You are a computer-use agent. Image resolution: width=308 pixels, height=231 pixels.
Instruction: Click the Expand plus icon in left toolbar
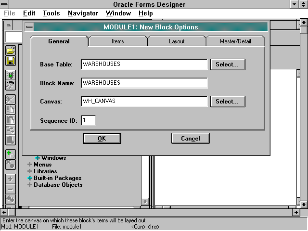10,179
